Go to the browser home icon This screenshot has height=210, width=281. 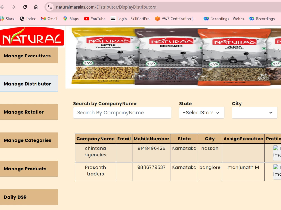tap(36, 7)
